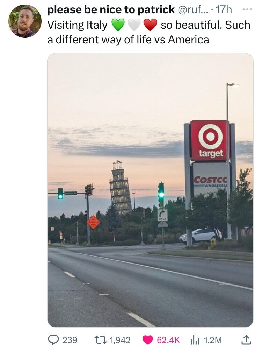Click the @ruf... username handle
Screen dimensions: 262x350
pyautogui.click(x=193, y=10)
